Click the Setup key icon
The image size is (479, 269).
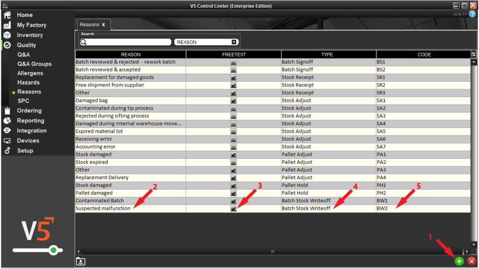pos(7,151)
